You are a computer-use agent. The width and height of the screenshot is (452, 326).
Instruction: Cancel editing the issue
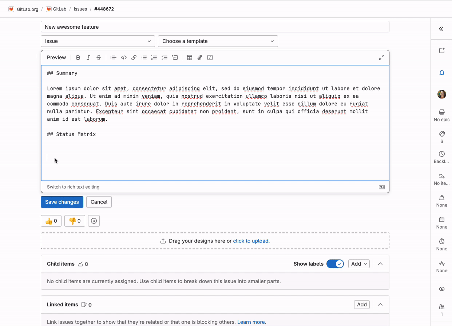[x=99, y=202]
